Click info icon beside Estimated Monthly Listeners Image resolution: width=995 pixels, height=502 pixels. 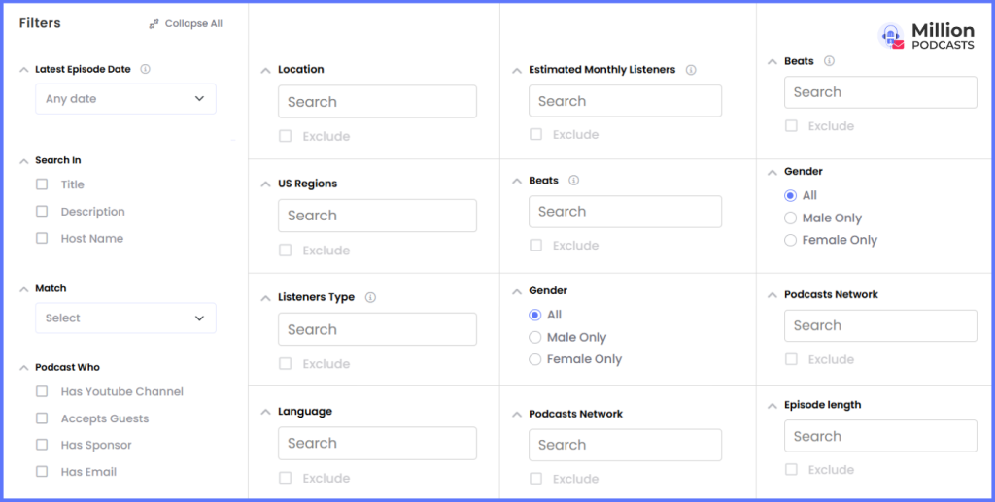[x=691, y=70]
